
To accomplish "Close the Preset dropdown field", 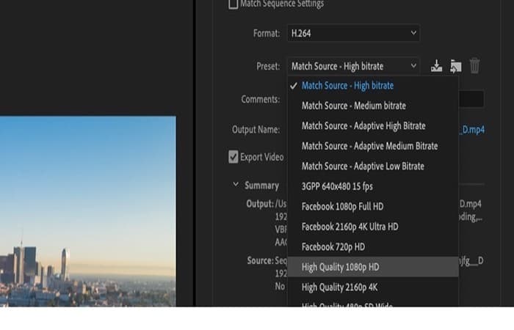I will pos(354,66).
